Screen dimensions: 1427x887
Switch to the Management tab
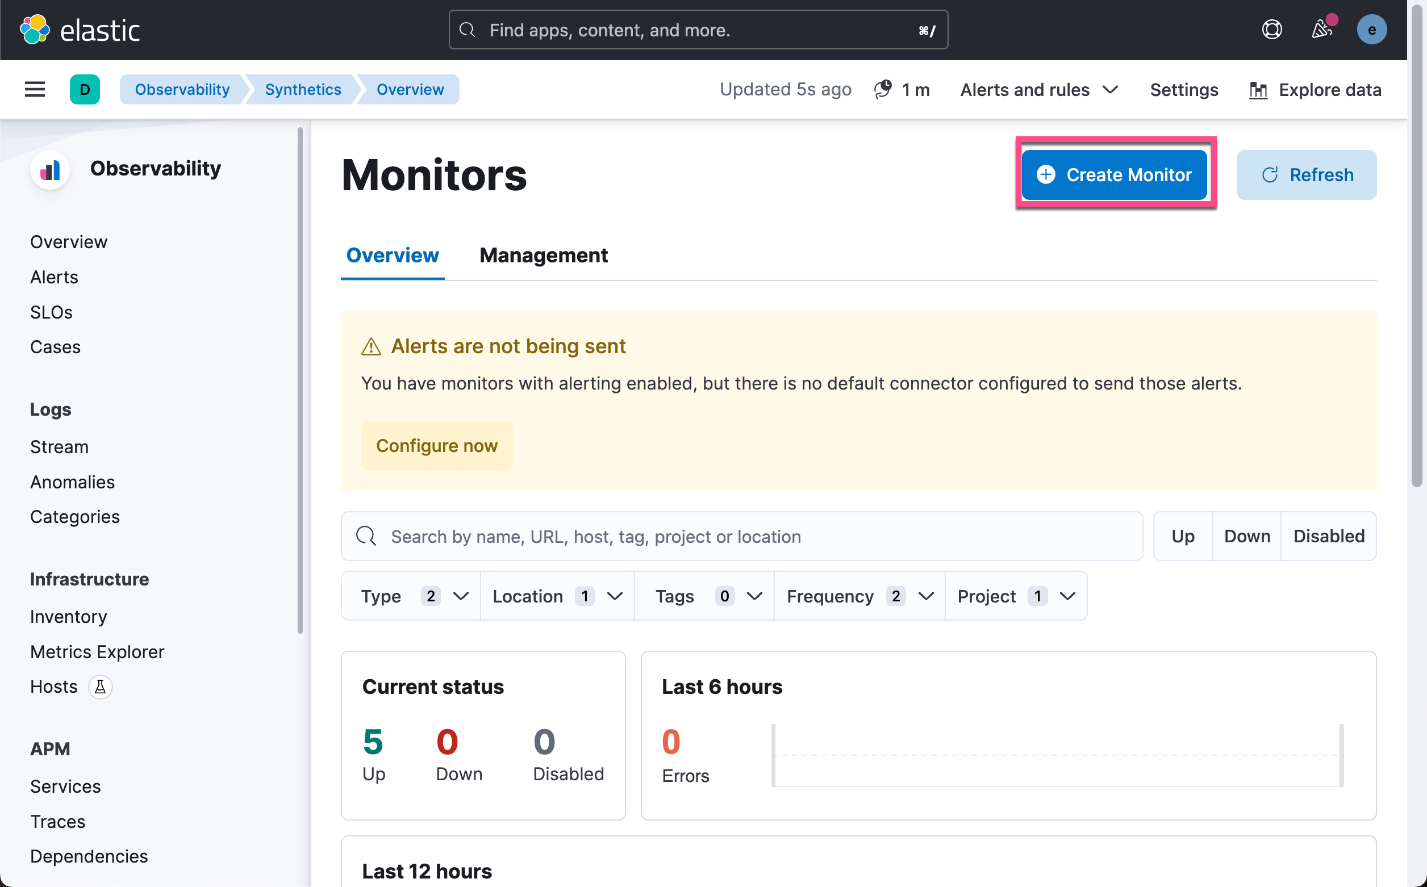coord(543,255)
